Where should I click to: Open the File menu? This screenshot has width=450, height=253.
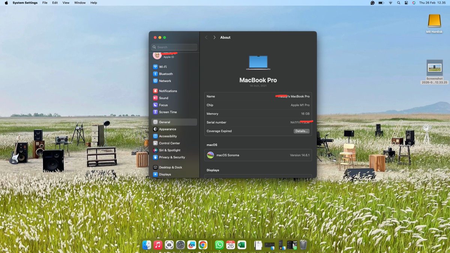[45, 3]
